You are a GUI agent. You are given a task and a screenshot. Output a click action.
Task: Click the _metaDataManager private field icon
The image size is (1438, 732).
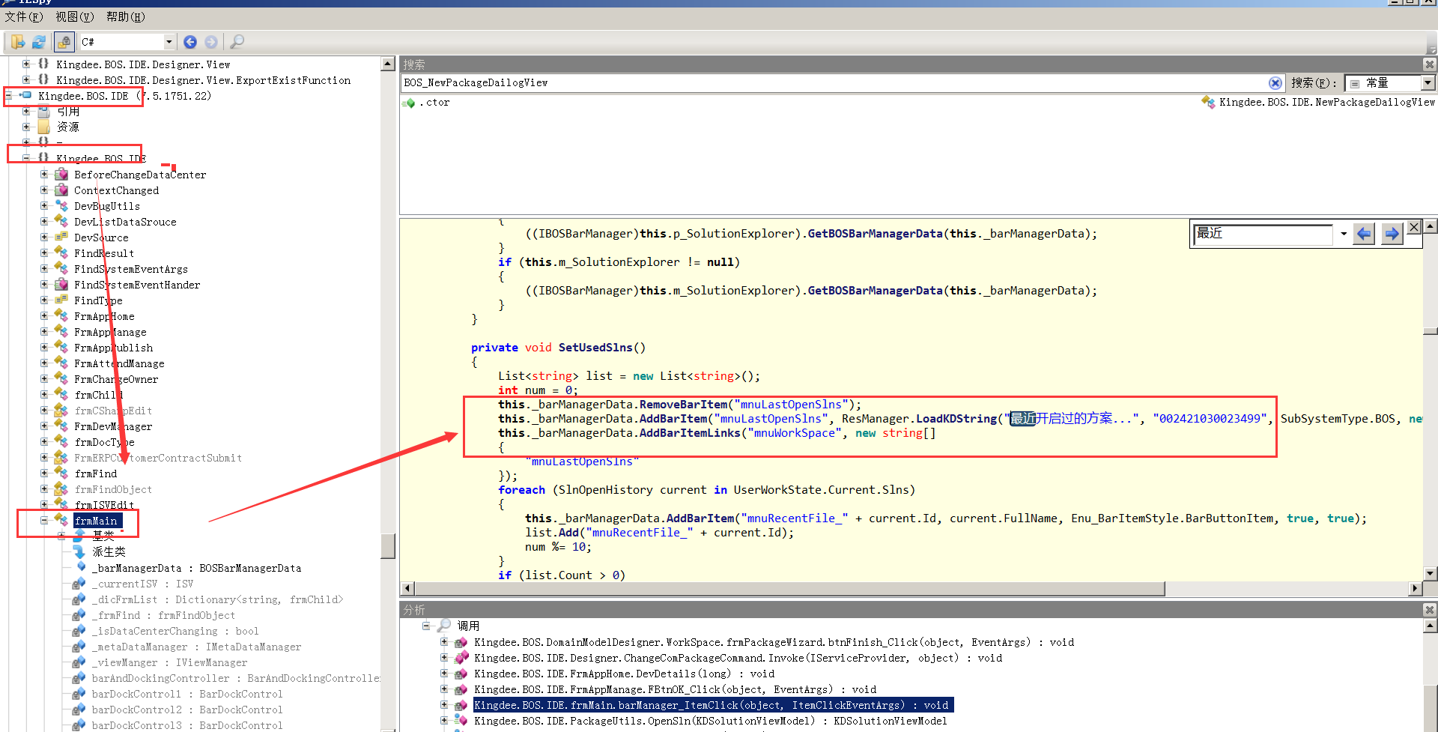pyautogui.click(x=79, y=646)
